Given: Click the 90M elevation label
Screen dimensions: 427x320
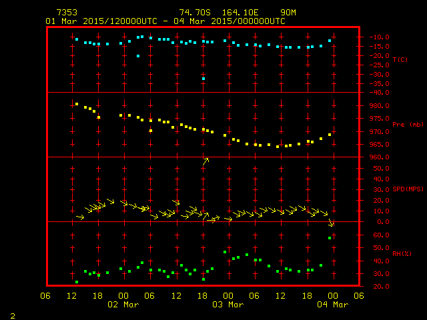Looking at the screenshot, I should 288,13.
